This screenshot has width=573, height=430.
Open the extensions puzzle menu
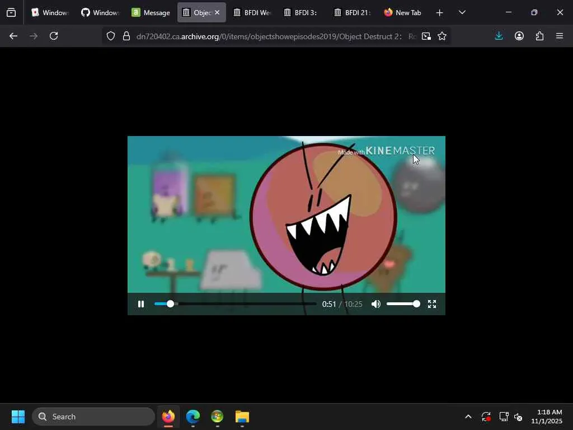coord(539,36)
